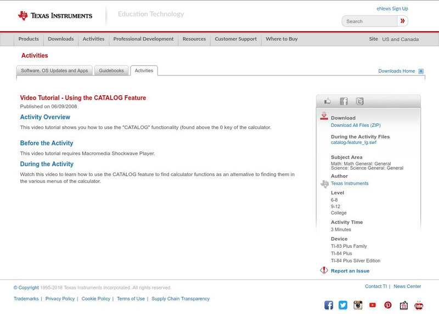This screenshot has height=314, width=439.
Task: Open the Privacy Policy link
Action: point(60,299)
